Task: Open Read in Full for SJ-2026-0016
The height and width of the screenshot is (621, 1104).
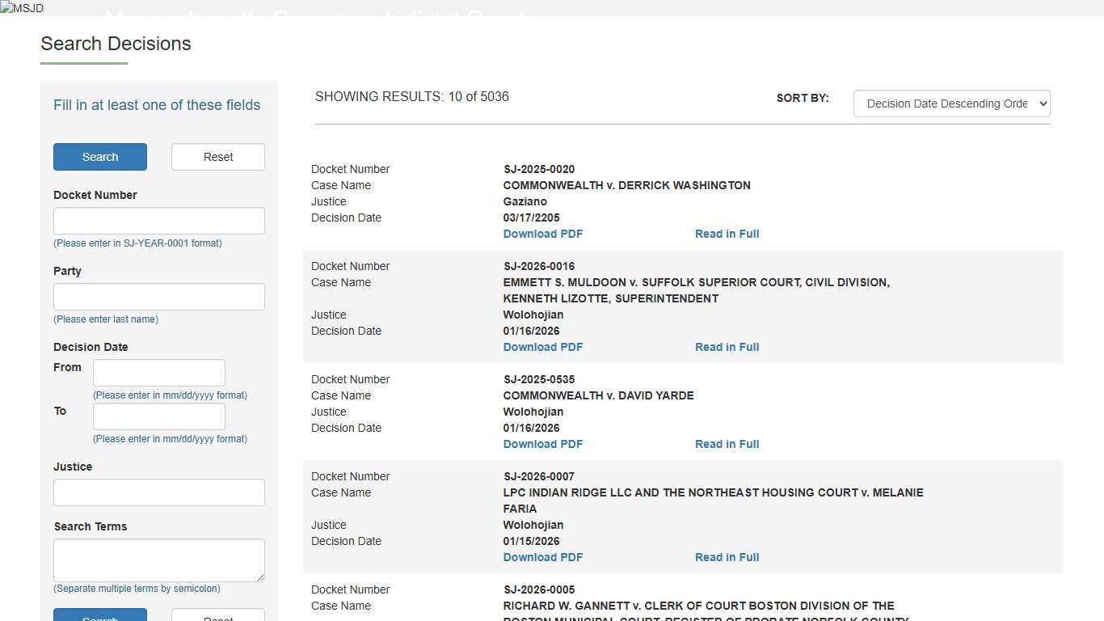Action: pos(727,347)
